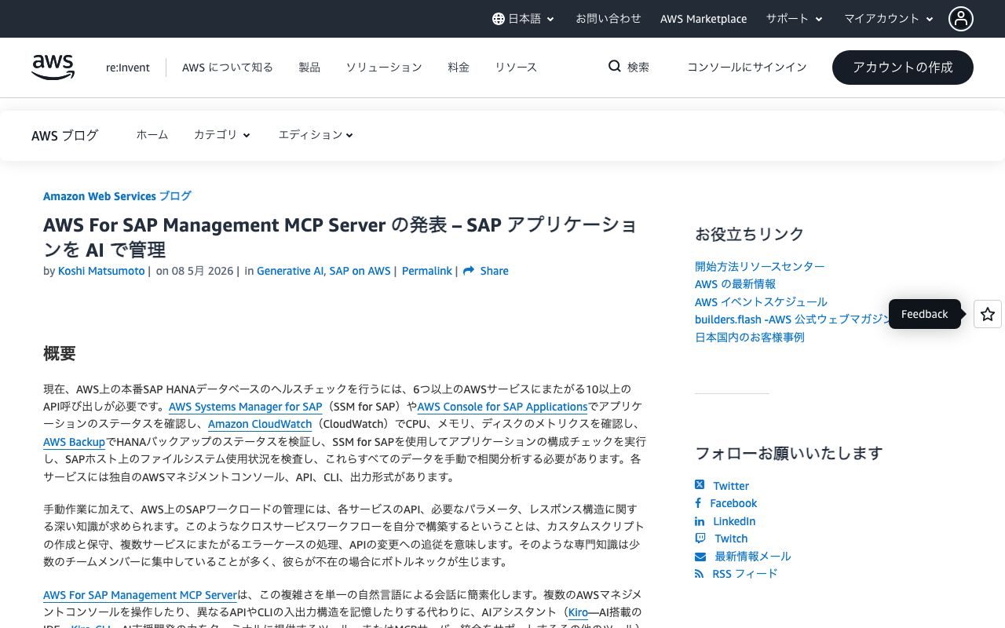This screenshot has height=628, width=1005.
Task: Open the ソリューション menu
Action: (384, 68)
